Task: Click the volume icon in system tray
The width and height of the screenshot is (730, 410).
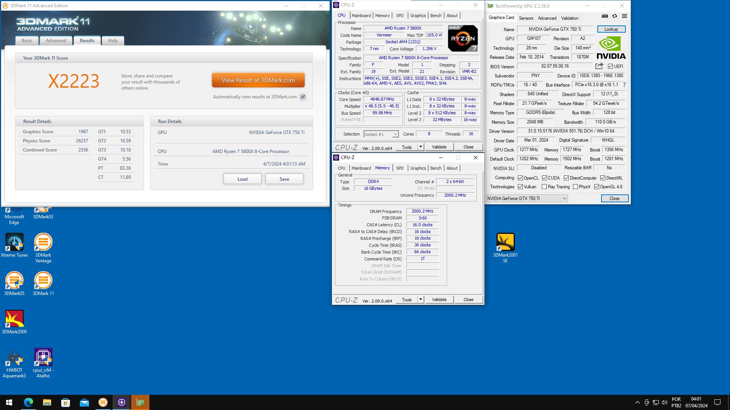Action: tap(665, 402)
